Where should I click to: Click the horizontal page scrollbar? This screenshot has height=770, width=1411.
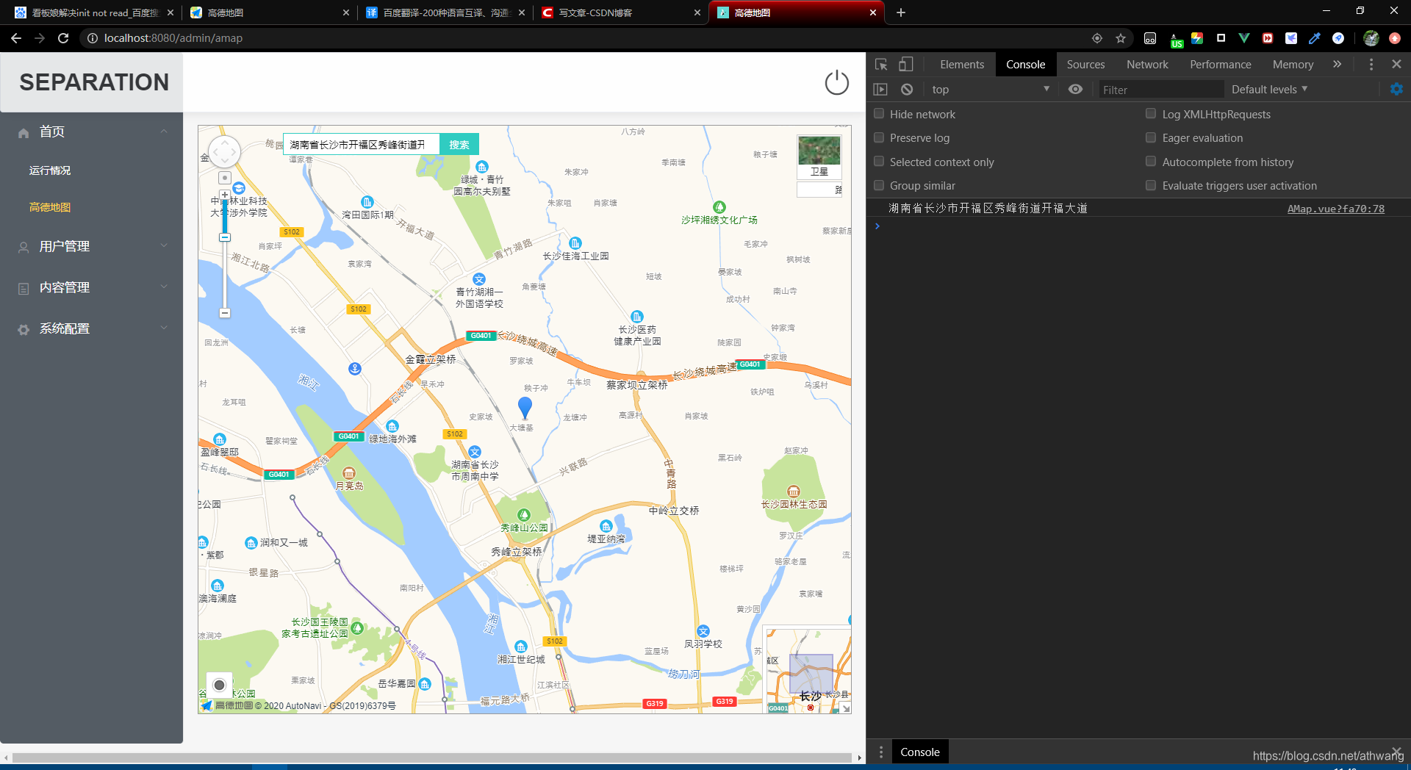432,758
